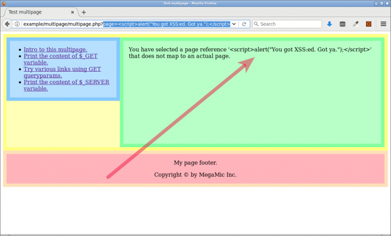This screenshot has width=391, height=236.
Task: Reload the page with the refresh icon
Action: coord(244,24)
